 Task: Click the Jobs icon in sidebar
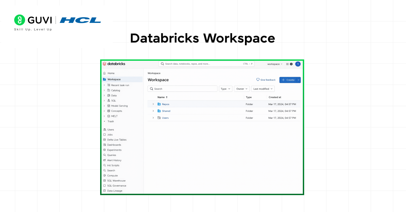click(x=105, y=135)
